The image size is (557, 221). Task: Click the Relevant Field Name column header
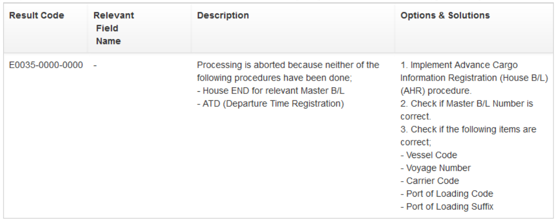[114, 28]
